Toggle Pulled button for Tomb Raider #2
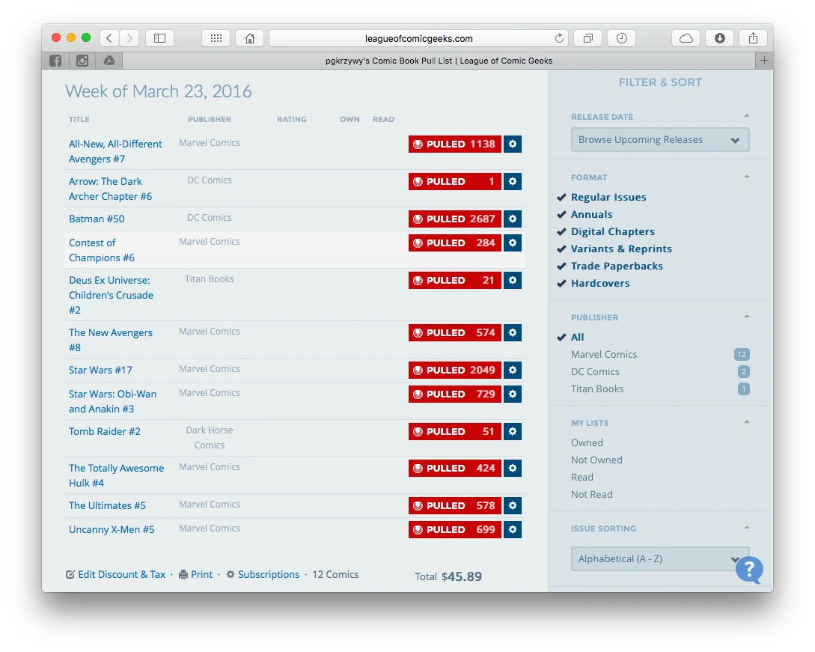 [x=455, y=431]
